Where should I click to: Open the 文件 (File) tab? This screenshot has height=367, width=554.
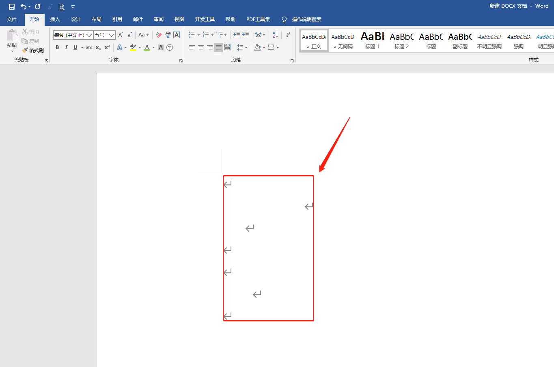pyautogui.click(x=12, y=19)
